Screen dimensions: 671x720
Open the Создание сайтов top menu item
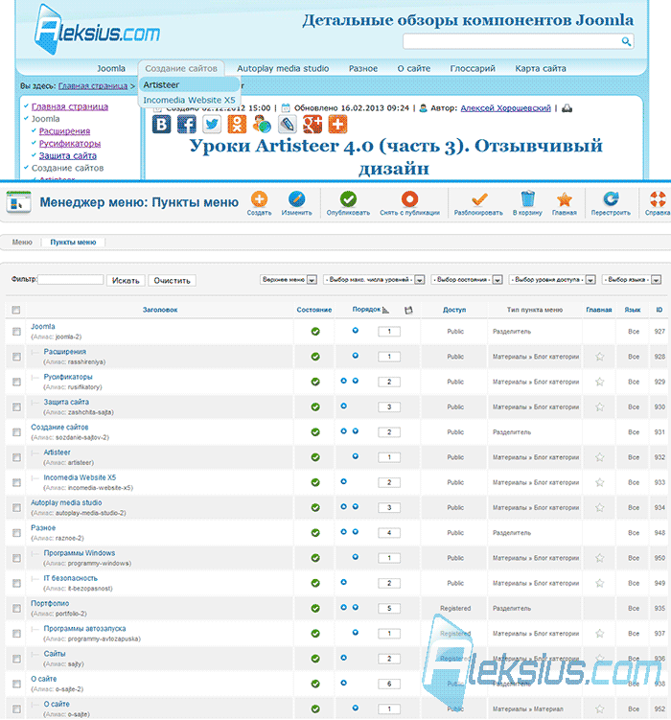click(x=181, y=68)
